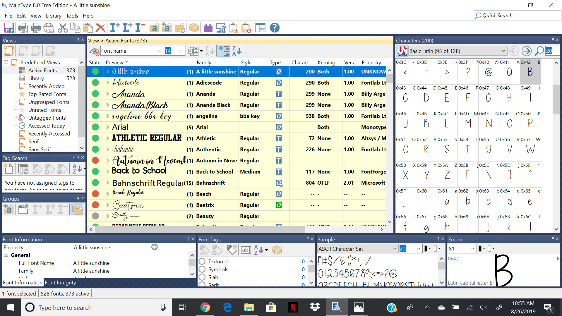Click the Family column header
562x316 pixels.
point(217,62)
